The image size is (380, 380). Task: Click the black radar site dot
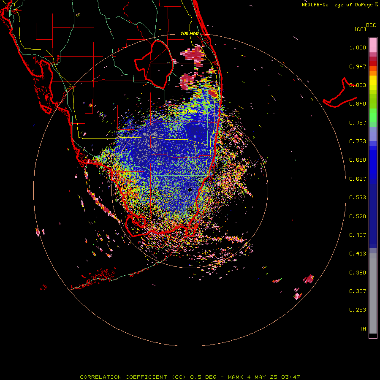tap(190, 190)
